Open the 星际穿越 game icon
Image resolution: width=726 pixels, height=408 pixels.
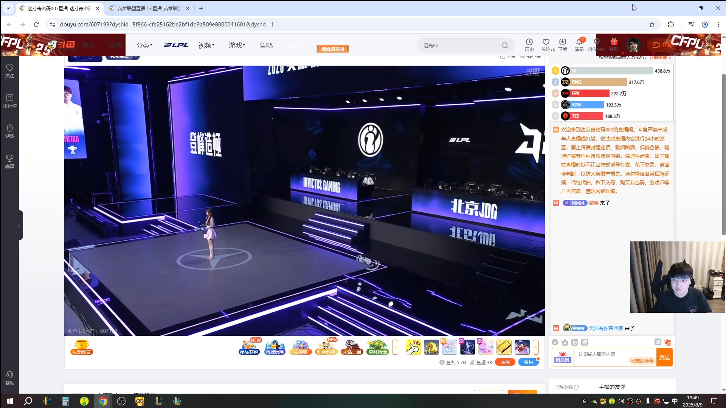[250, 347]
